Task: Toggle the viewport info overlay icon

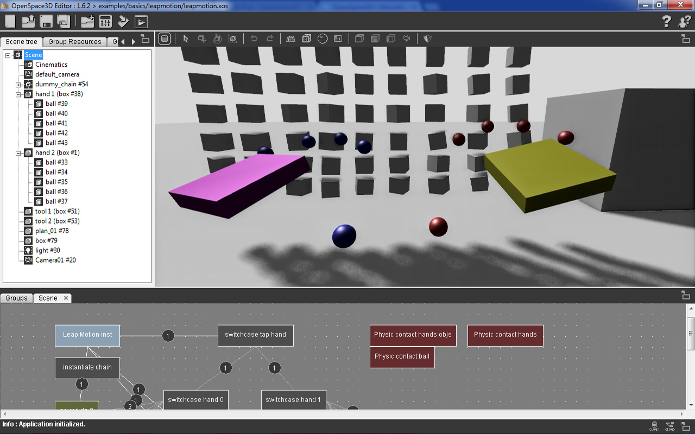Action: (338, 39)
